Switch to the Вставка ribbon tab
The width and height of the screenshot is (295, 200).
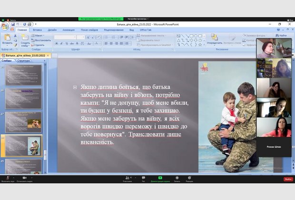pyautogui.click(x=37, y=30)
